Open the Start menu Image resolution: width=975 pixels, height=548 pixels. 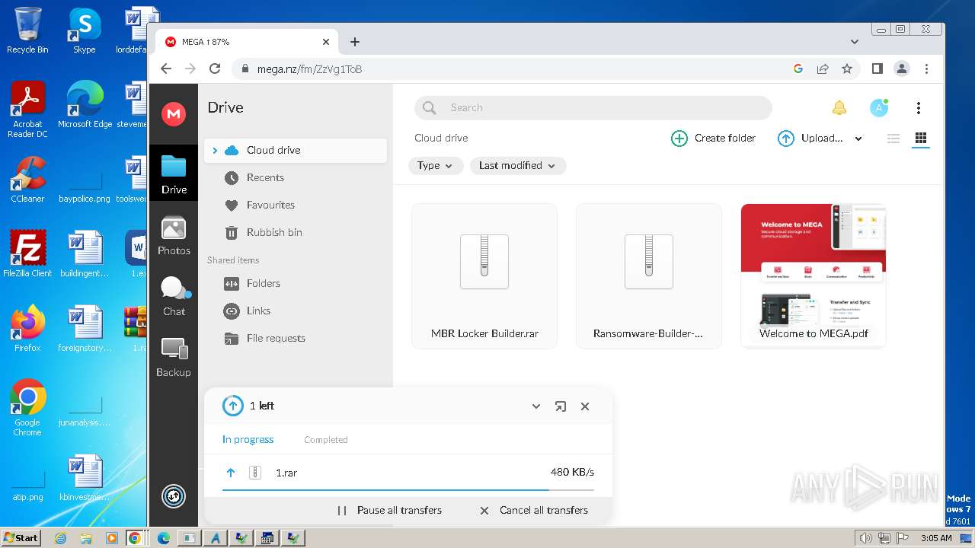point(21,537)
